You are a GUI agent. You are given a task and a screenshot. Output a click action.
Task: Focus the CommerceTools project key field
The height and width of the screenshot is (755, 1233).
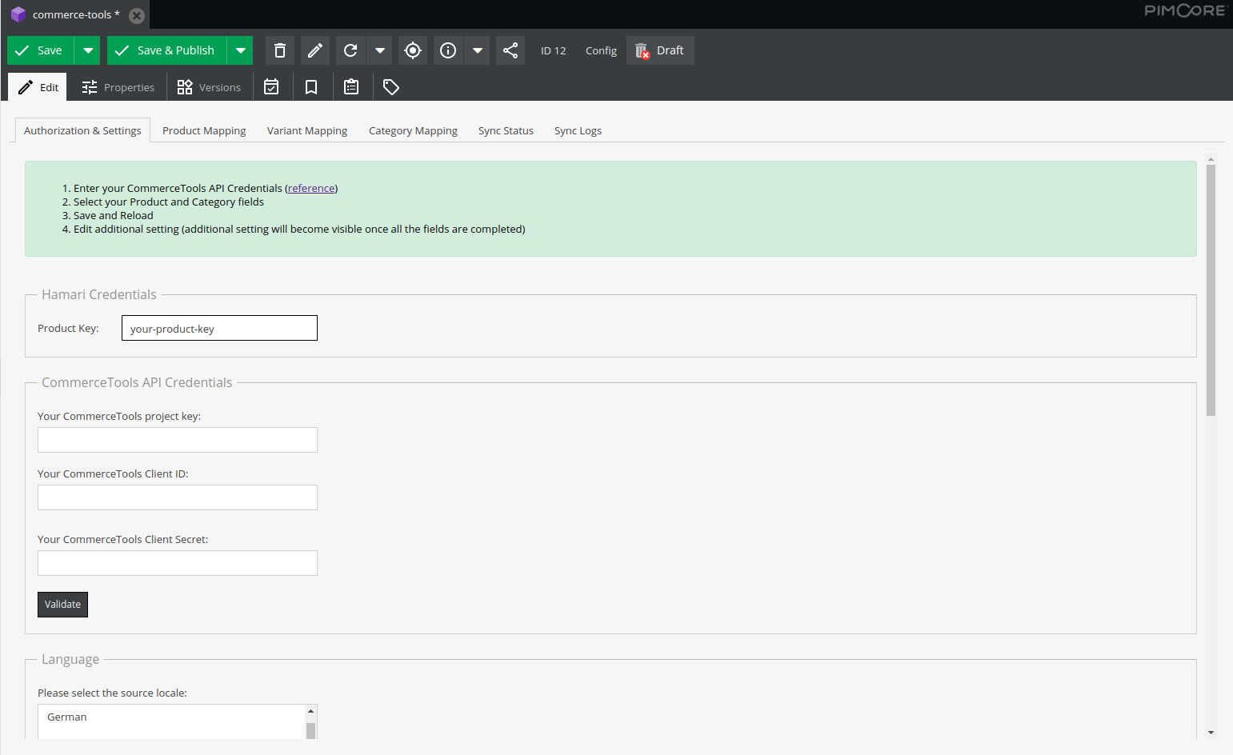coord(178,440)
